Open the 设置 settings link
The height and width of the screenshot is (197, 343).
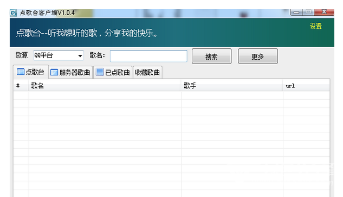[x=316, y=26]
